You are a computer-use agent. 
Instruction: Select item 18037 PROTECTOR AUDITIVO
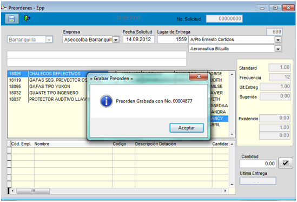[x=48, y=99]
